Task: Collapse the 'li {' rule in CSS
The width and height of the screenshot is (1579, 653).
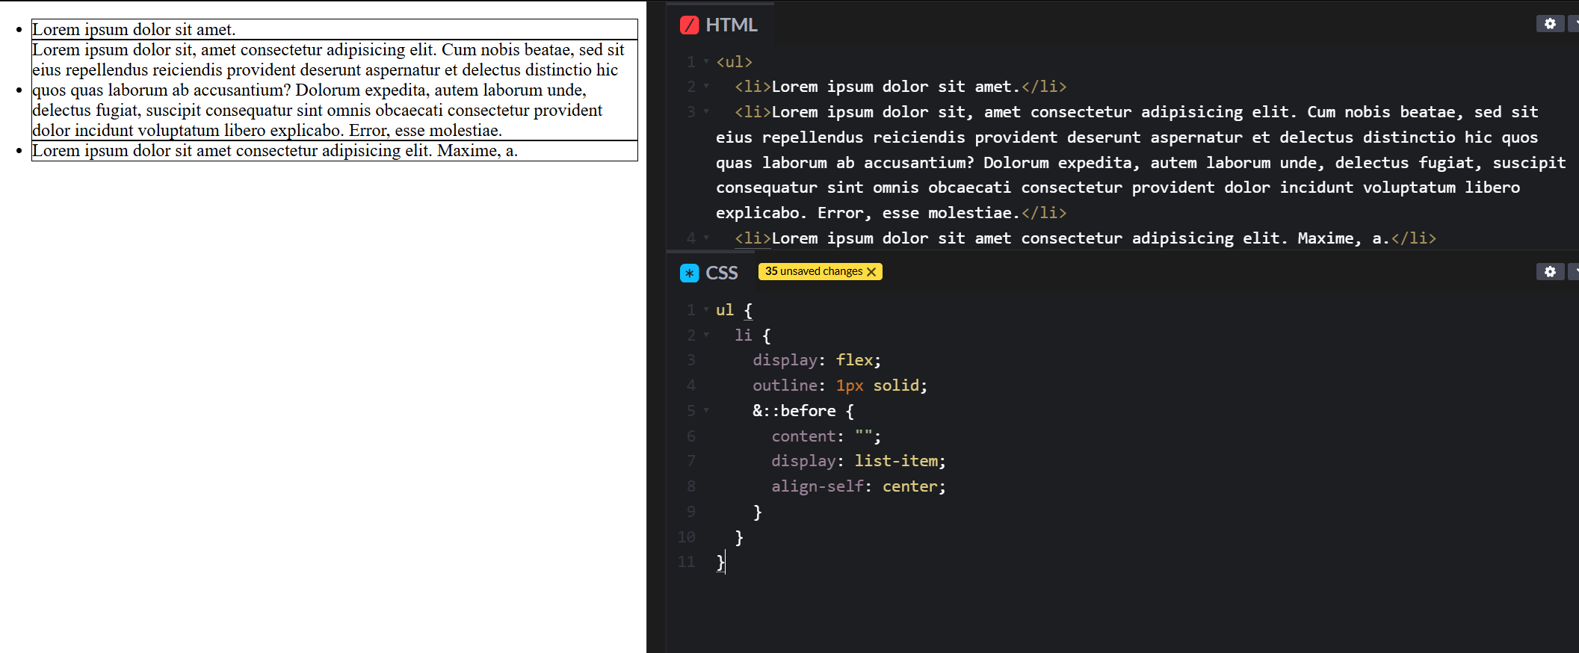Action: 706,335
